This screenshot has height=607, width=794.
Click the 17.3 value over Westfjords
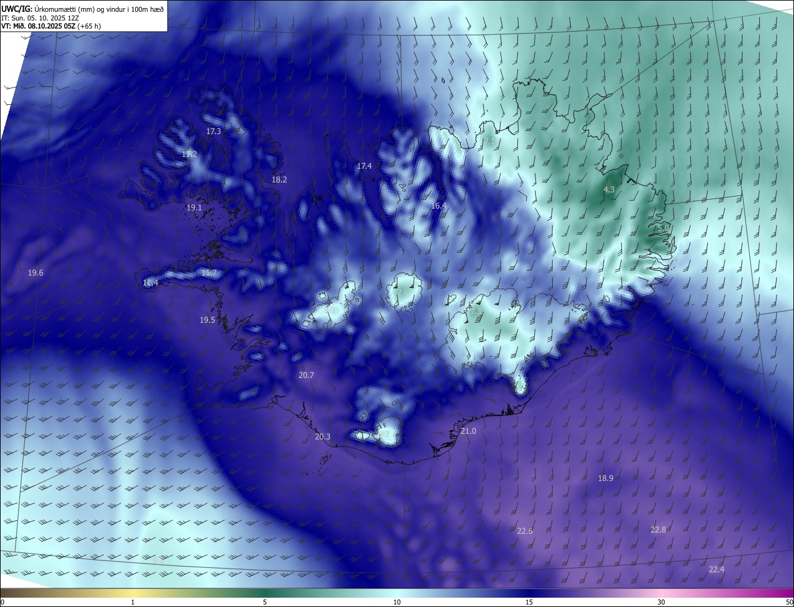(x=213, y=132)
